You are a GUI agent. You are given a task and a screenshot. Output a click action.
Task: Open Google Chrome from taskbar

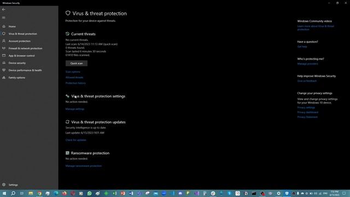click(39, 193)
